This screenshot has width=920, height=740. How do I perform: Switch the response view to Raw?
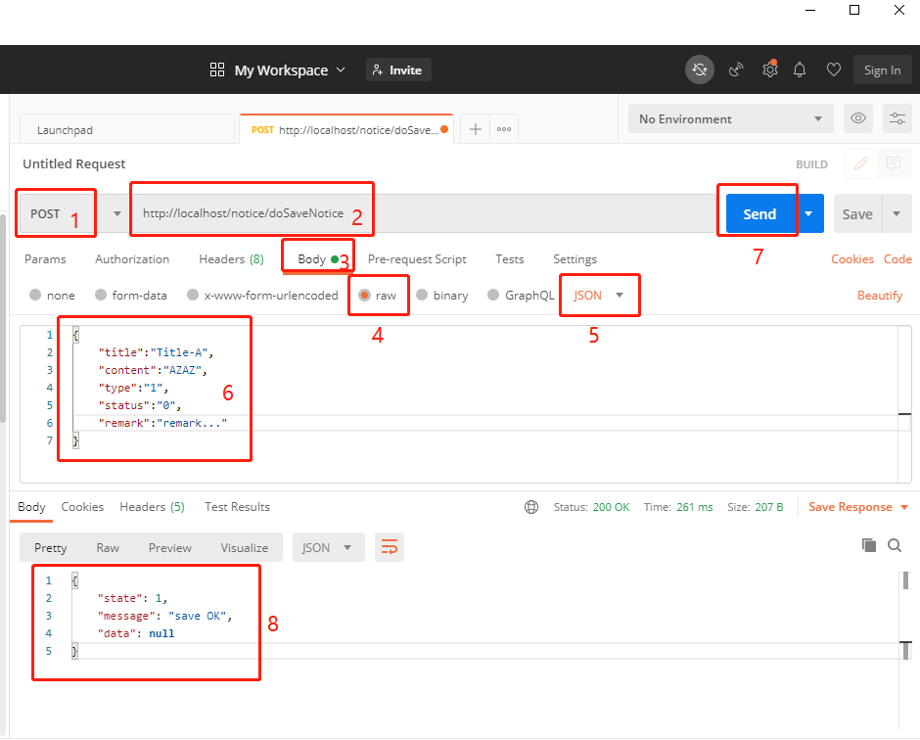point(108,547)
